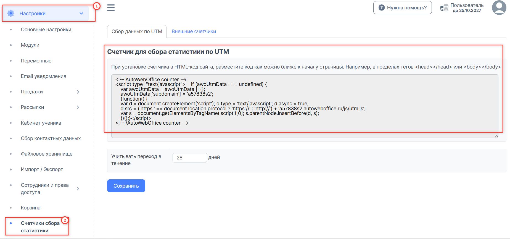Screen dimensions: 510x239
Task: Click the coins balance icon
Action: (444, 8)
